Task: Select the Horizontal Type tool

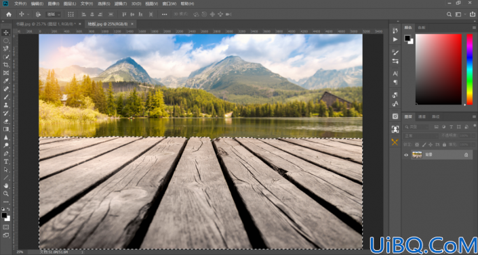Action: (x=6, y=161)
